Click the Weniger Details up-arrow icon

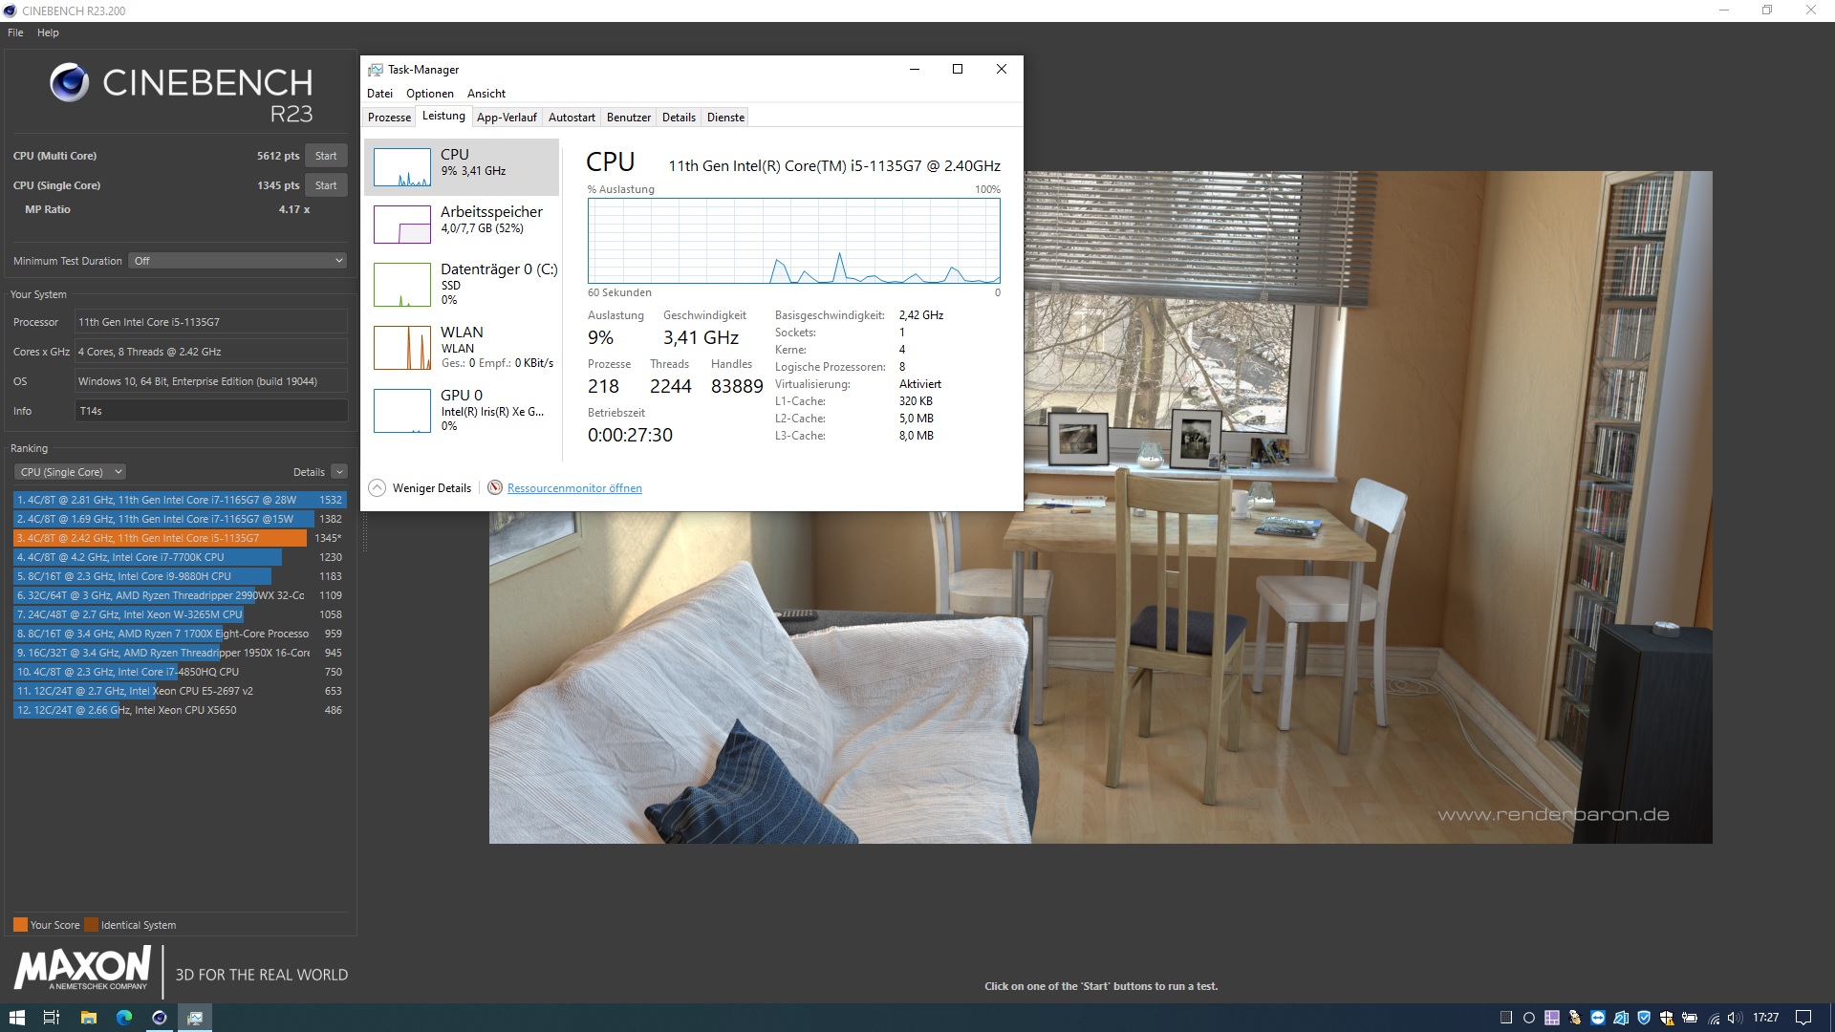pos(378,487)
